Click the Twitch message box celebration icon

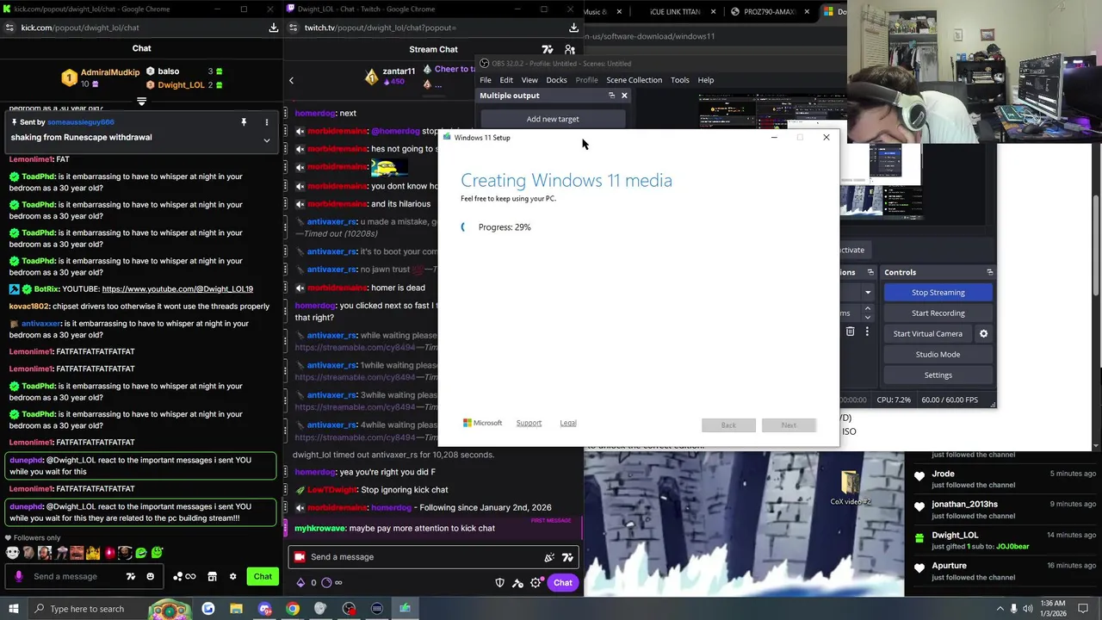click(x=549, y=557)
